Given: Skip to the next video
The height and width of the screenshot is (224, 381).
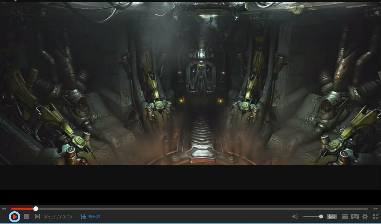Looking at the screenshot, I should tap(37, 216).
